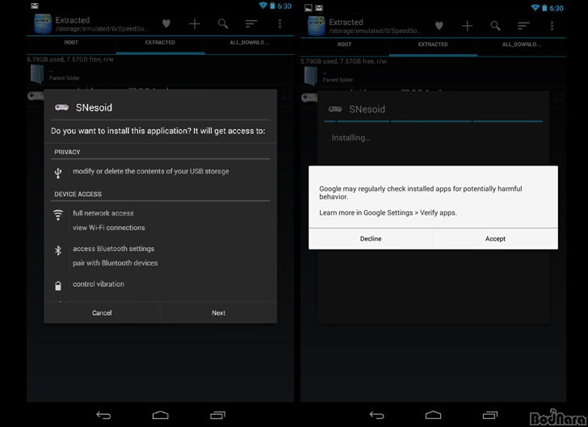This screenshot has height=427, width=588.
Task: Tap the PRIVACY section header
Action: tap(67, 152)
